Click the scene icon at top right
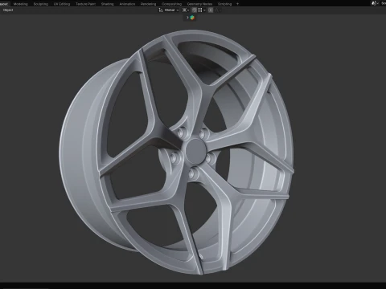The width and height of the screenshot is (386, 289). click(374, 3)
